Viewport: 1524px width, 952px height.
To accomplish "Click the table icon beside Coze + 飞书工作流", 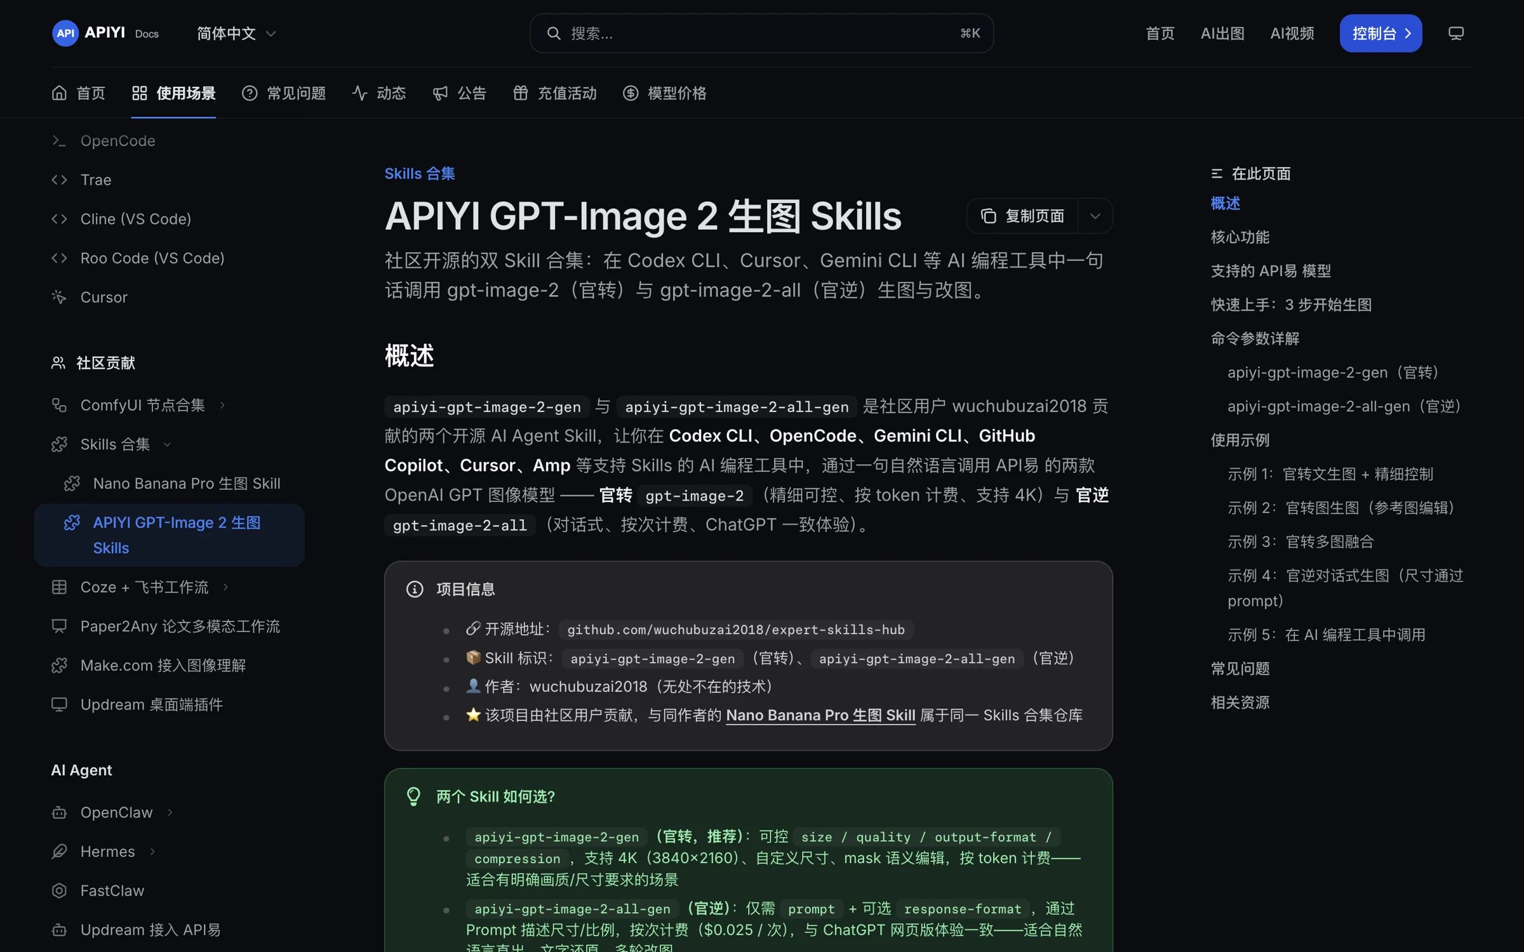I will [59, 587].
